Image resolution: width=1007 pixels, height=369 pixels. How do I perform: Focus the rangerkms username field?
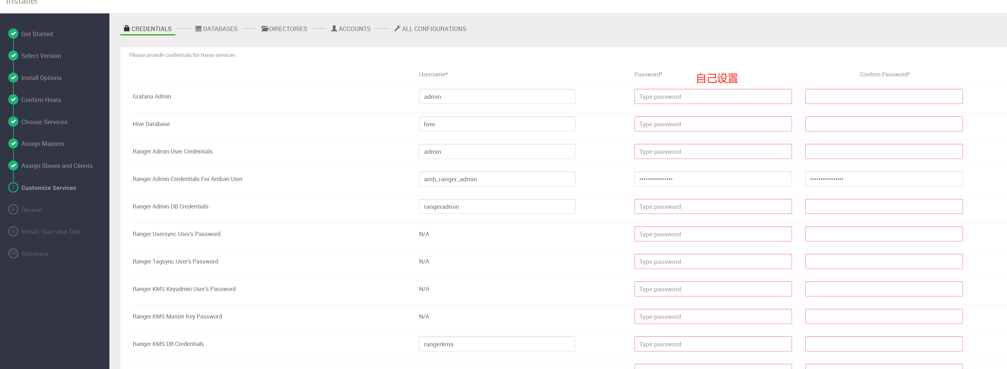[x=497, y=344]
